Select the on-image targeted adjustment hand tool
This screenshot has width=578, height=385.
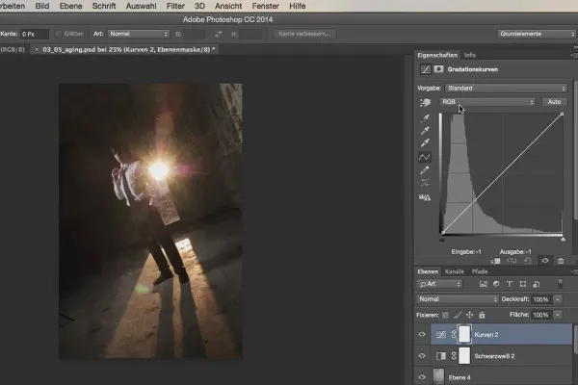425,102
